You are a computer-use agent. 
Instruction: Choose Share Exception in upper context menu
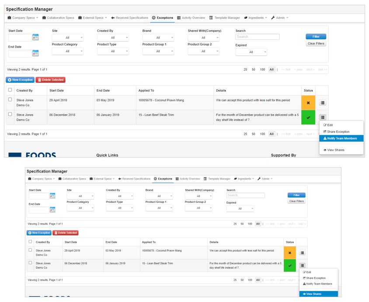[x=341, y=132]
